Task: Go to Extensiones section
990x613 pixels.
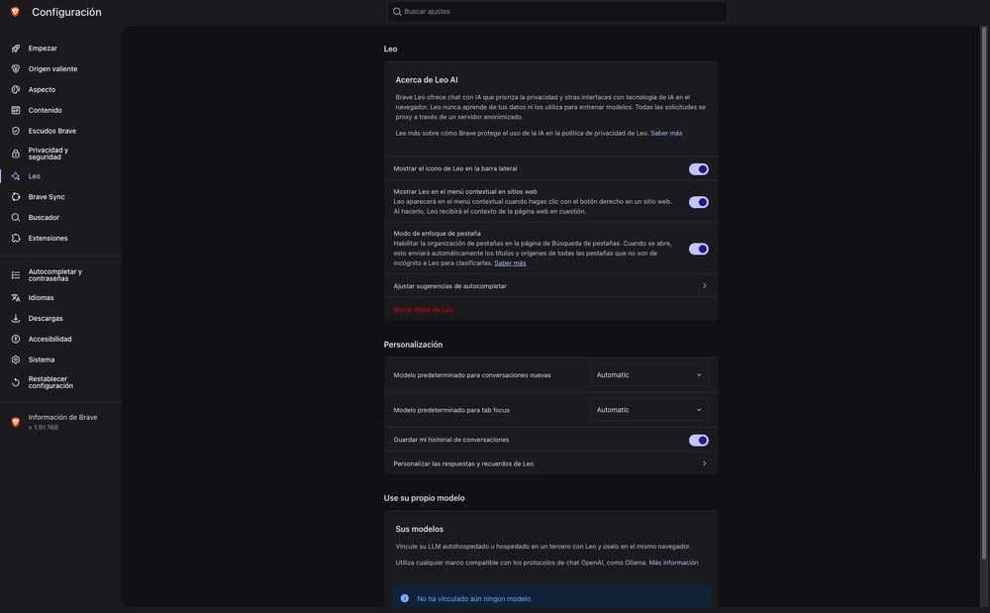Action: click(48, 238)
